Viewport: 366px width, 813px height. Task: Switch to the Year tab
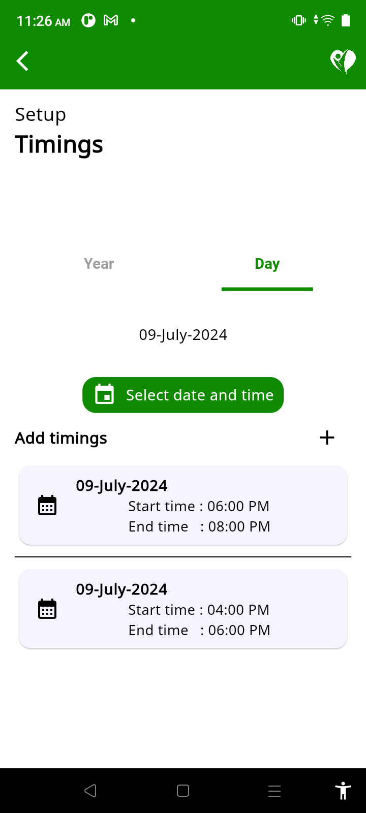pyautogui.click(x=99, y=264)
